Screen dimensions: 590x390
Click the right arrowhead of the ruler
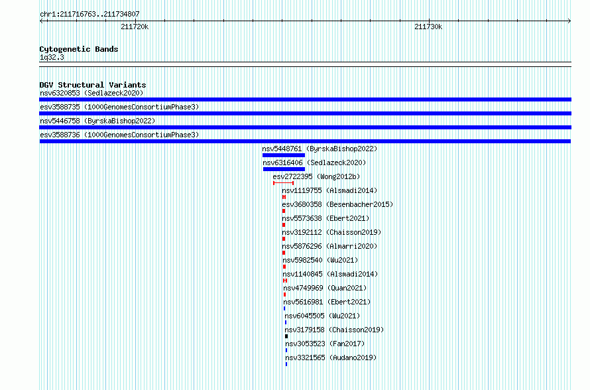click(569, 21)
